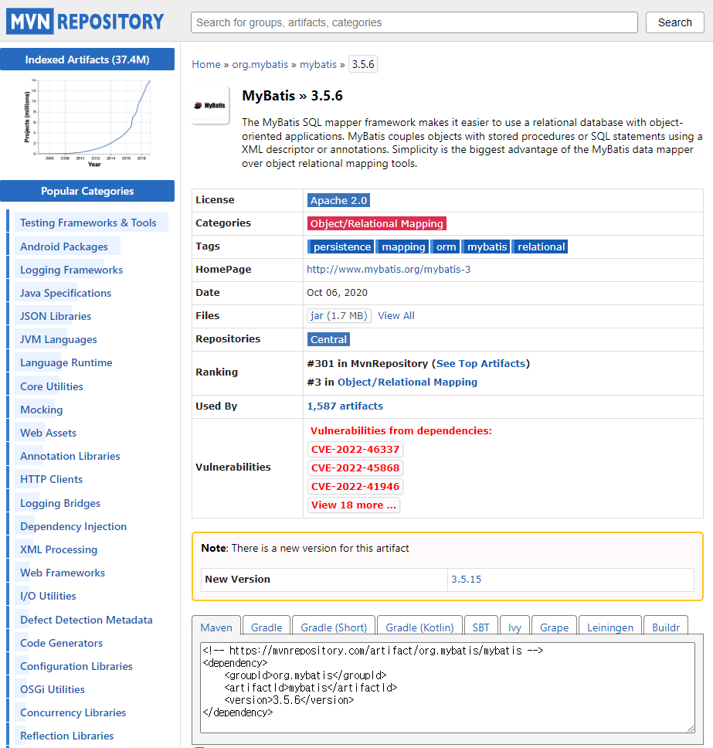The height and width of the screenshot is (748, 713).
Task: Click View 18 more vulnerabilities
Action: tap(354, 505)
